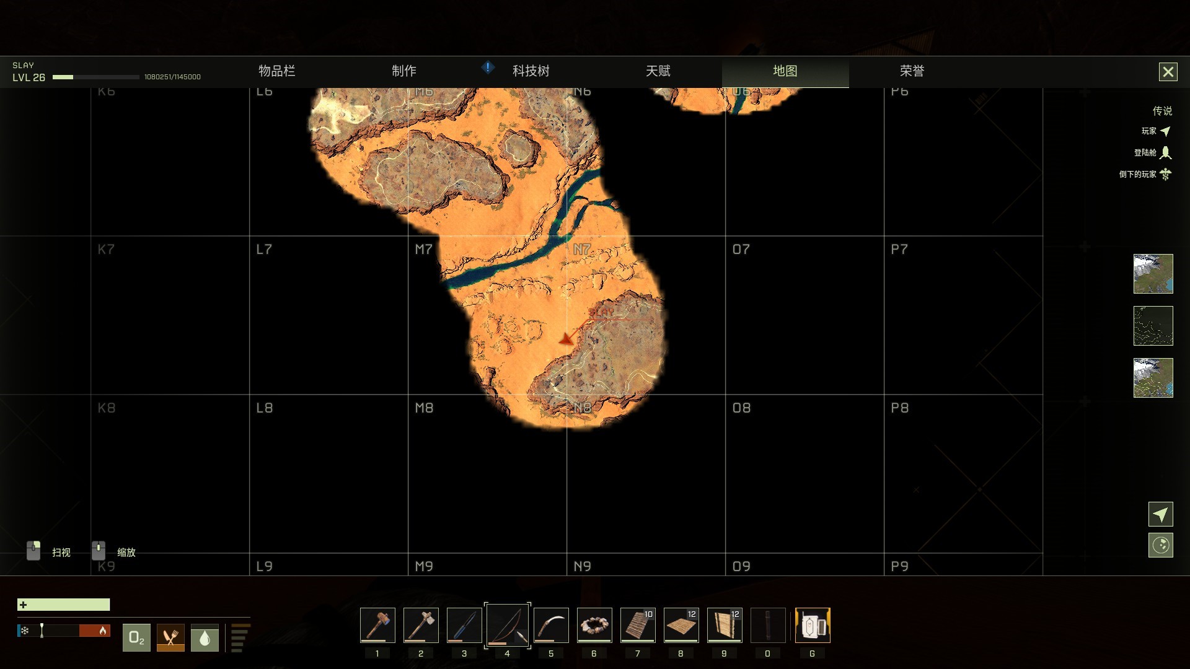Click the O8 grid cell label
Screen dimensions: 1190x669
click(x=741, y=408)
